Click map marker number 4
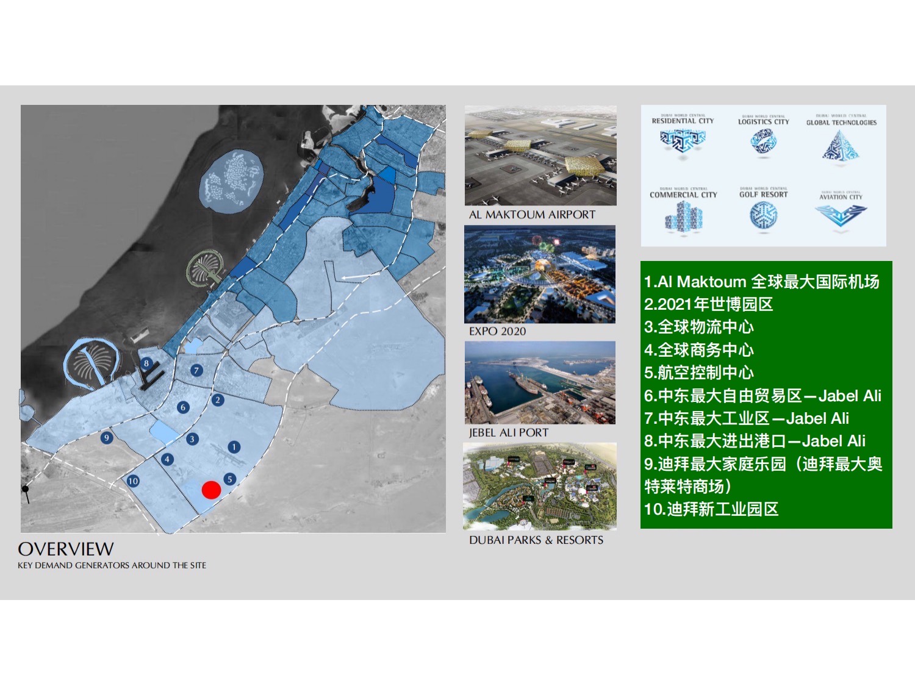This screenshot has width=915, height=686. pos(167,459)
